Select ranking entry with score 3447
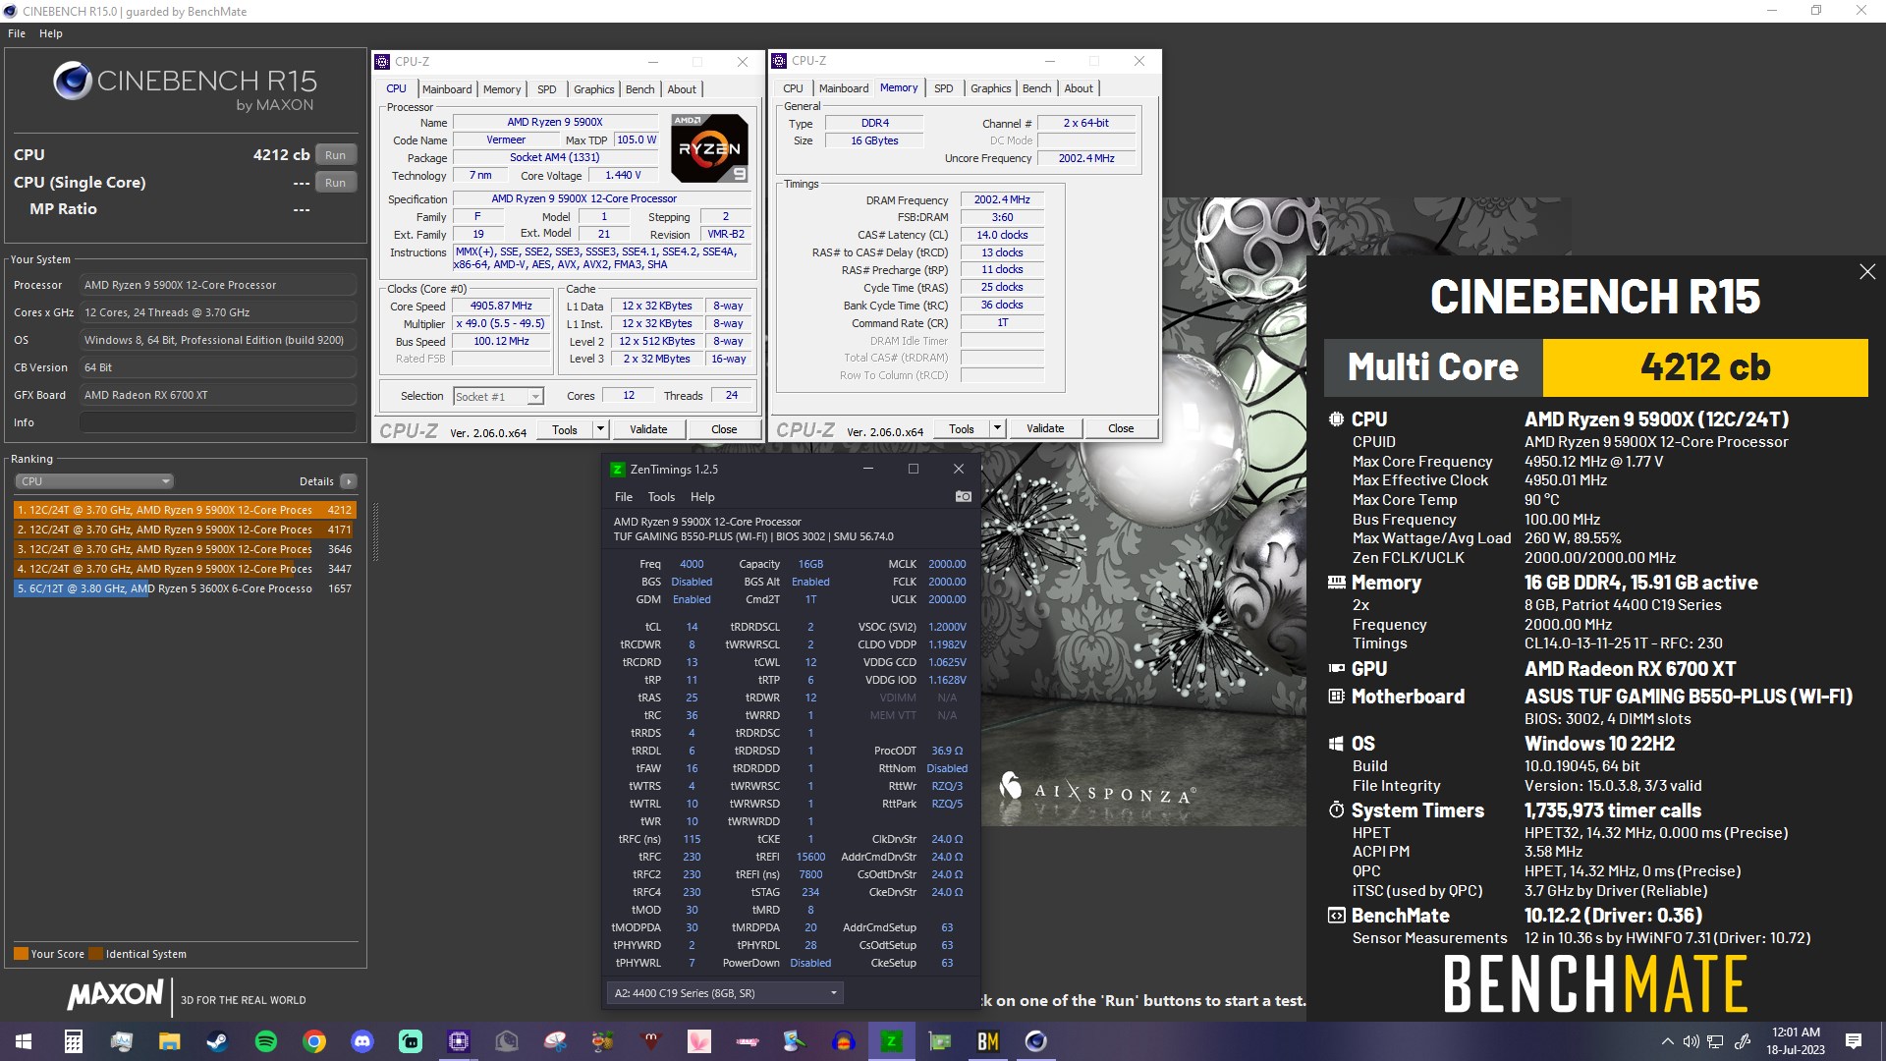The height and width of the screenshot is (1061, 1886). point(184,569)
